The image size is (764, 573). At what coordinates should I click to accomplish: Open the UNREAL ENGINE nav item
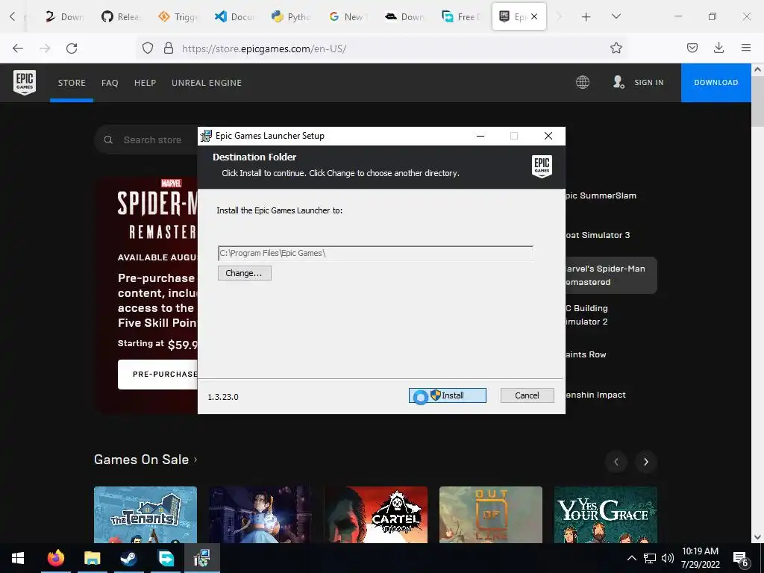pyautogui.click(x=207, y=83)
